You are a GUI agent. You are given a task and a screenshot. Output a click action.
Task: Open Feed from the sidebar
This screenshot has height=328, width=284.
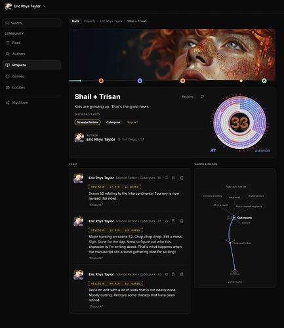pos(32,43)
